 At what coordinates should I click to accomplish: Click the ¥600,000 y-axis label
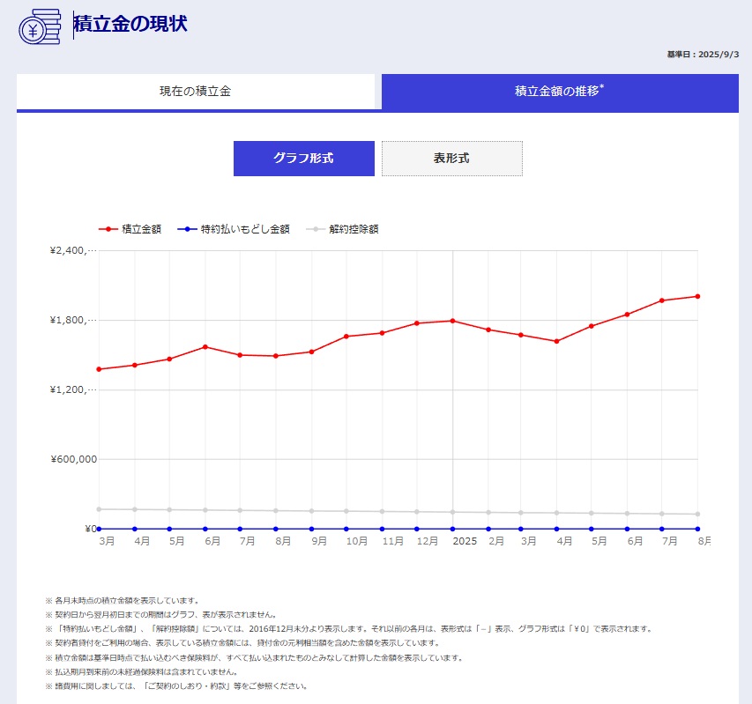pyautogui.click(x=72, y=459)
